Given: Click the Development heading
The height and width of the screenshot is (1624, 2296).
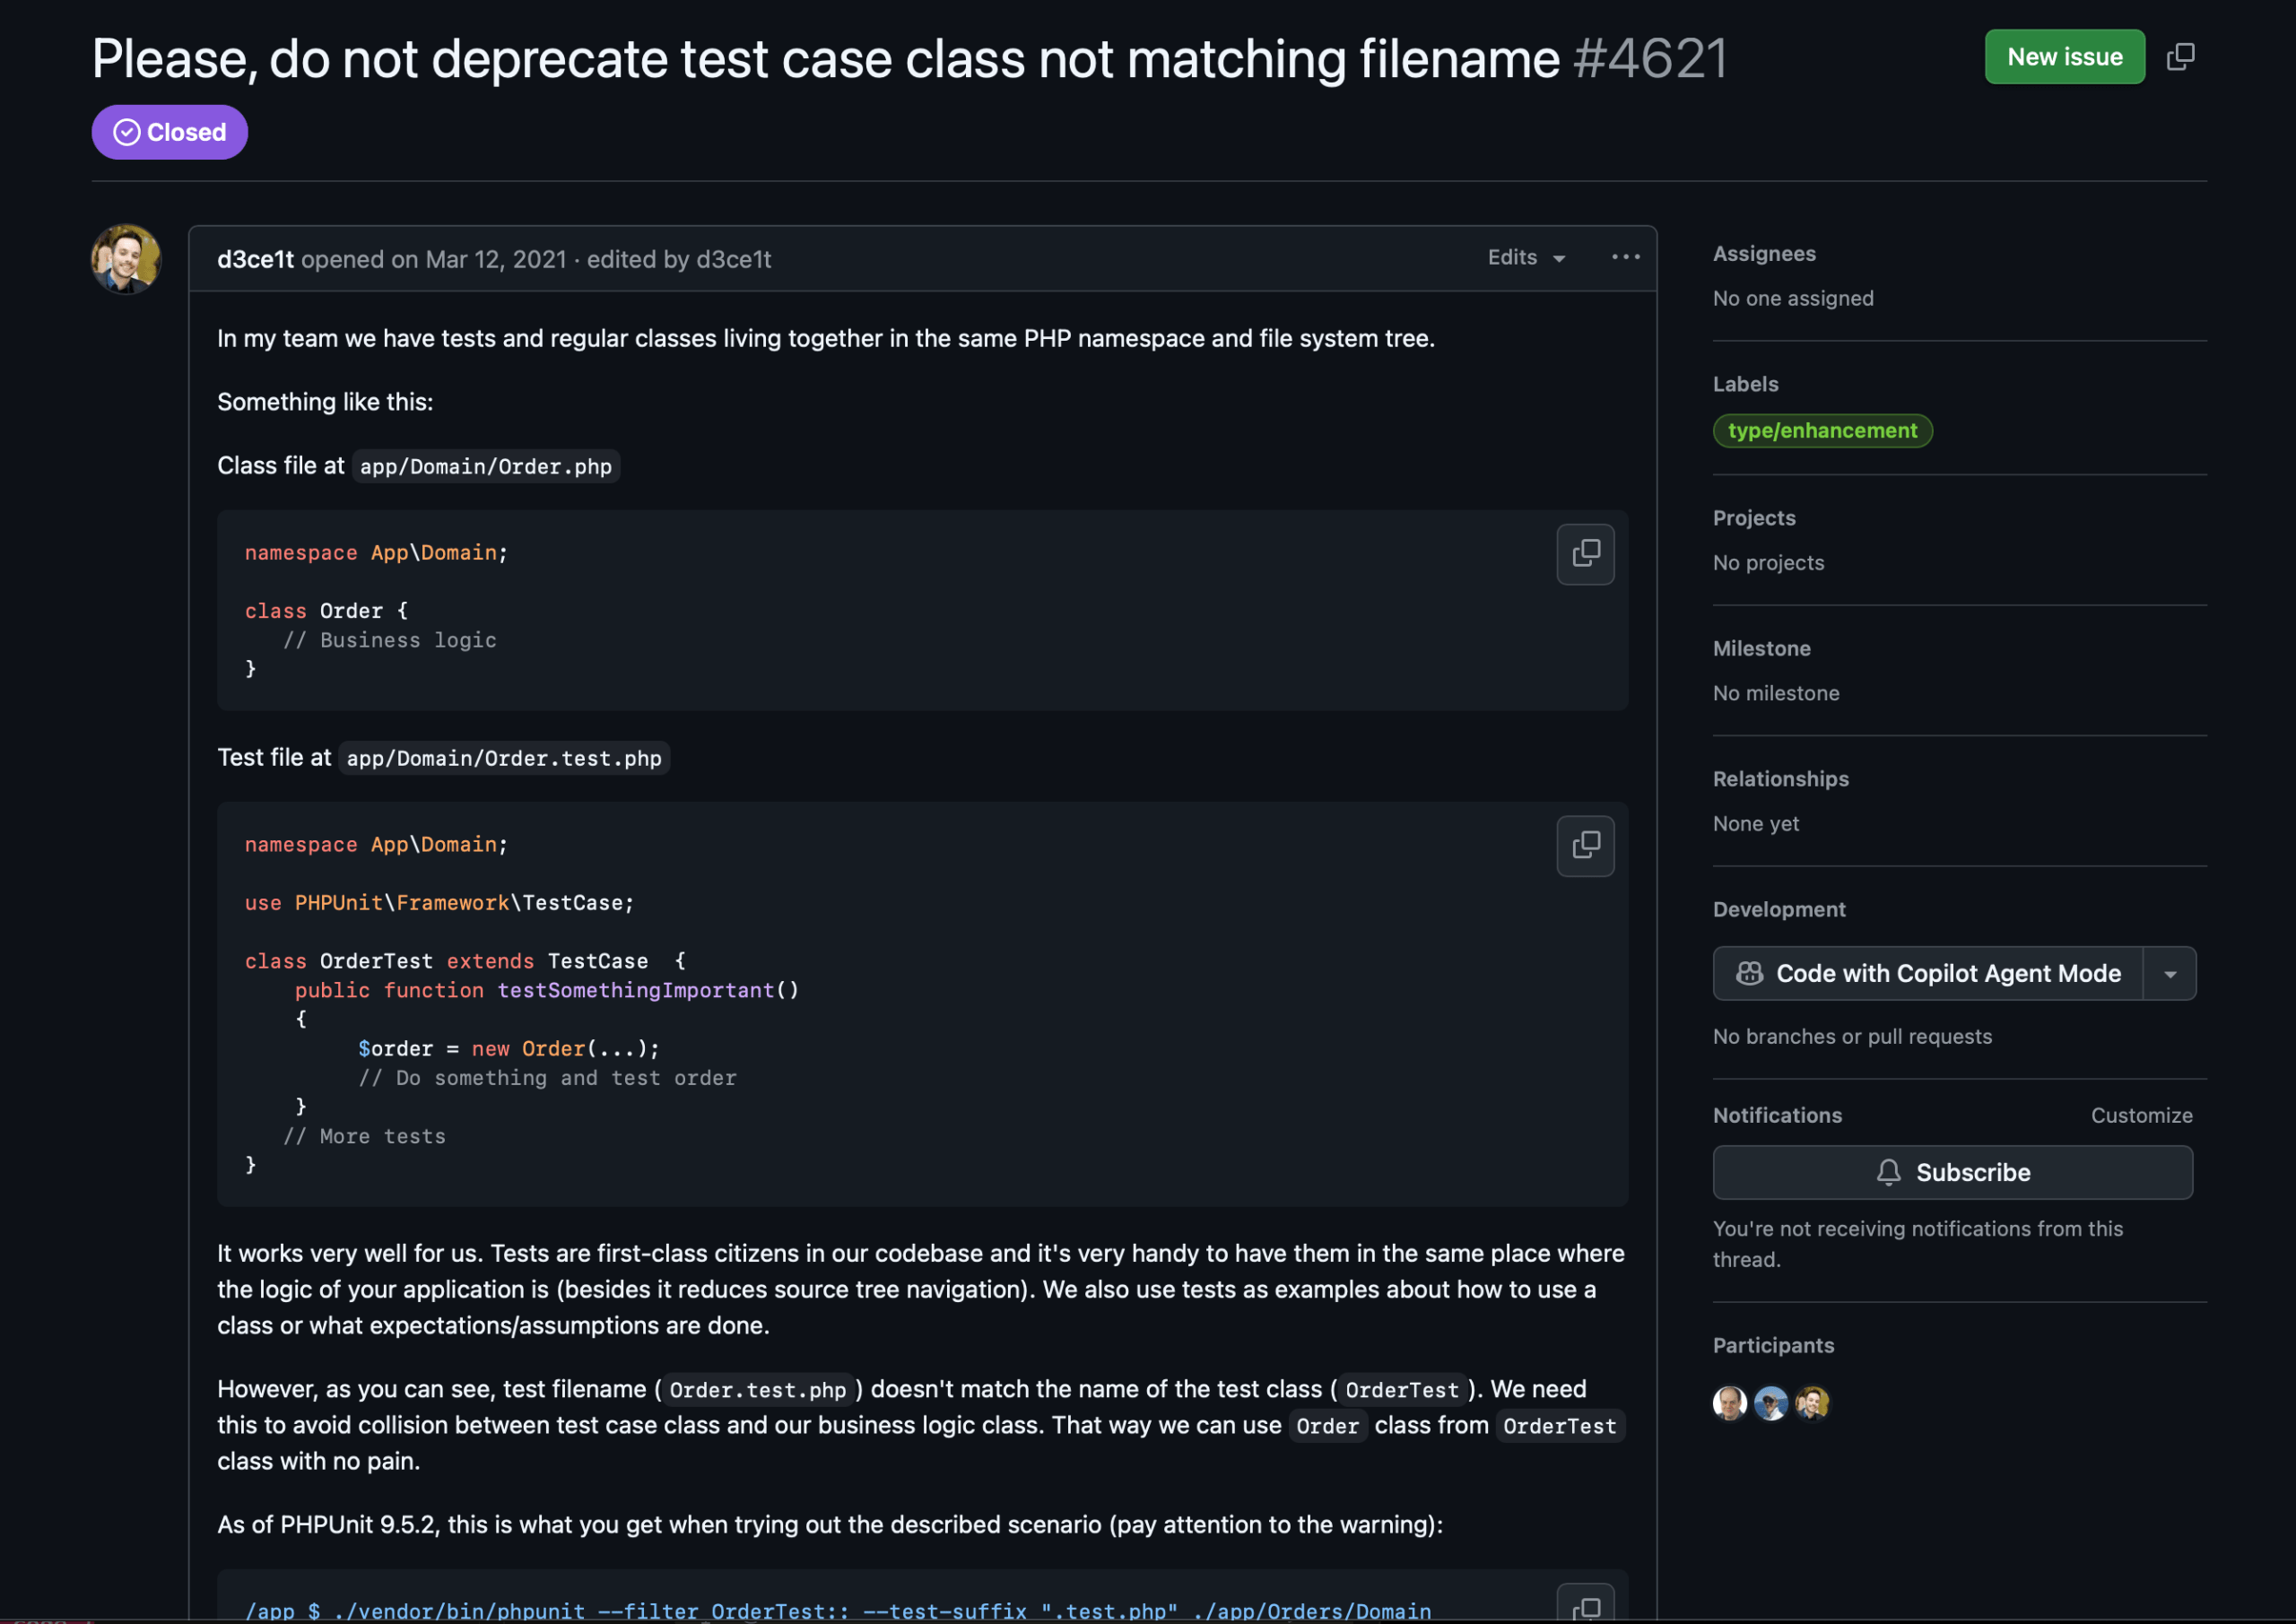Looking at the screenshot, I should point(1779,910).
